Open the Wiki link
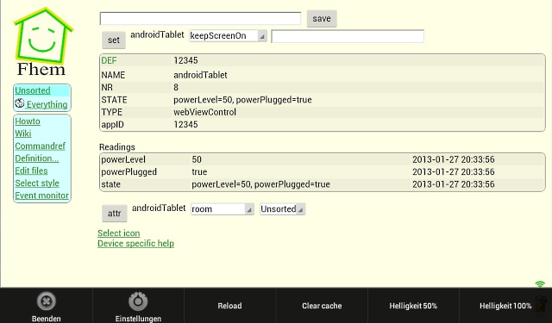The width and height of the screenshot is (552, 323). point(23,134)
